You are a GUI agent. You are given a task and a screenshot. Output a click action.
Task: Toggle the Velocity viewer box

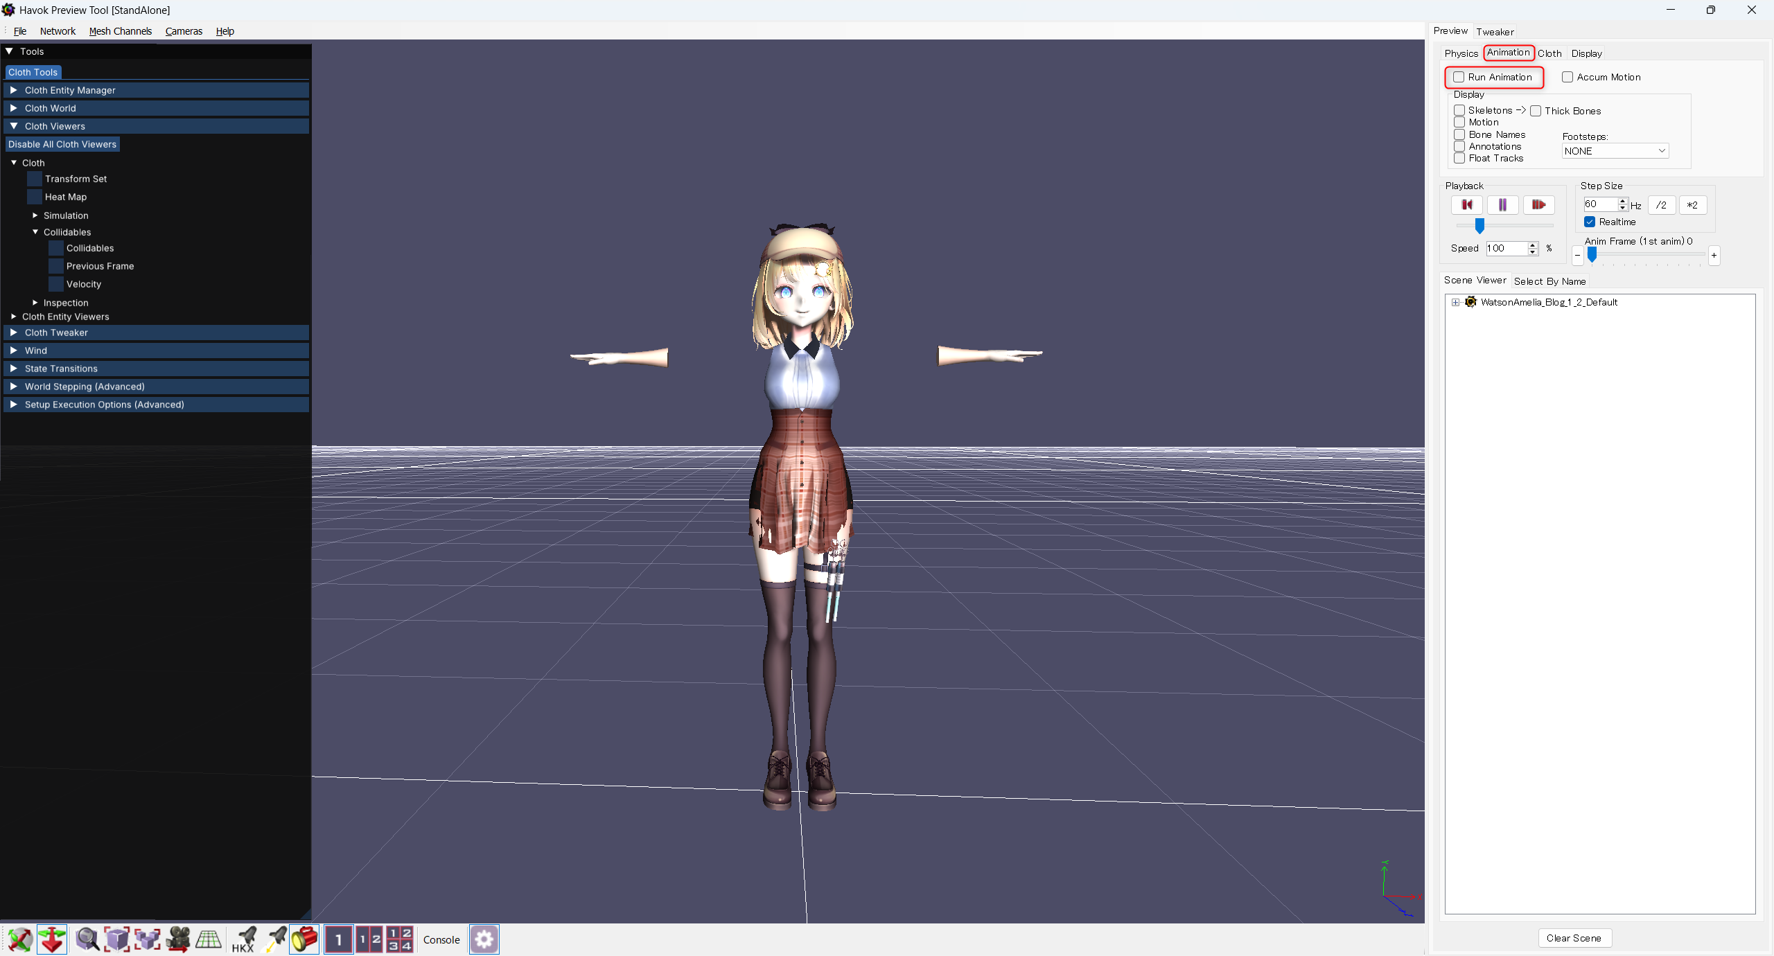[x=56, y=284]
